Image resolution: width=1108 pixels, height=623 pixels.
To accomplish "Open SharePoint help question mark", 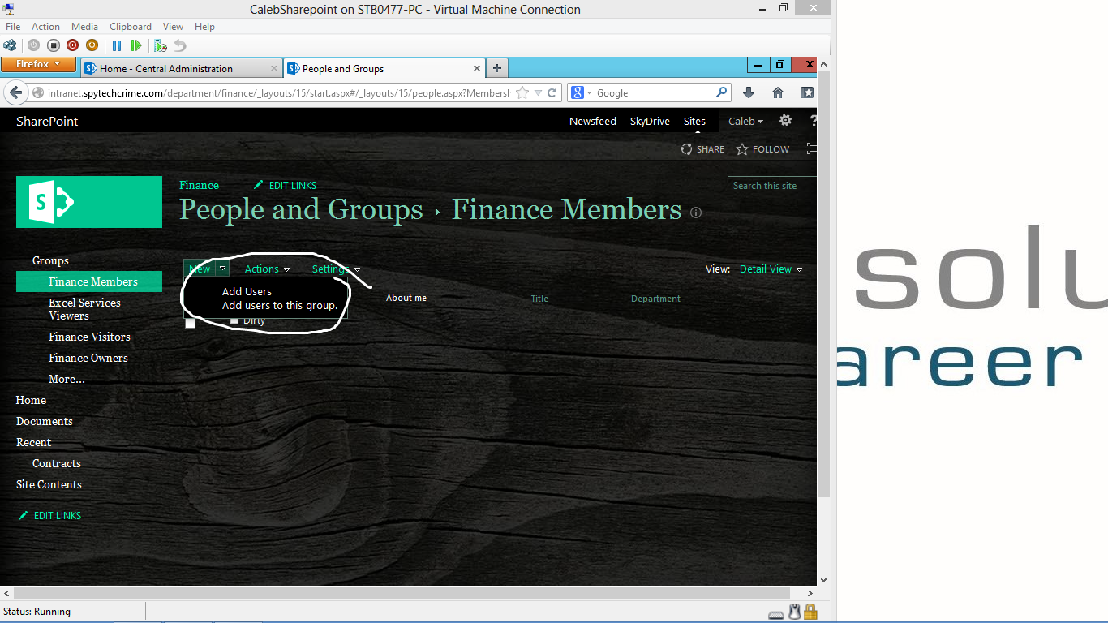I will 813,121.
